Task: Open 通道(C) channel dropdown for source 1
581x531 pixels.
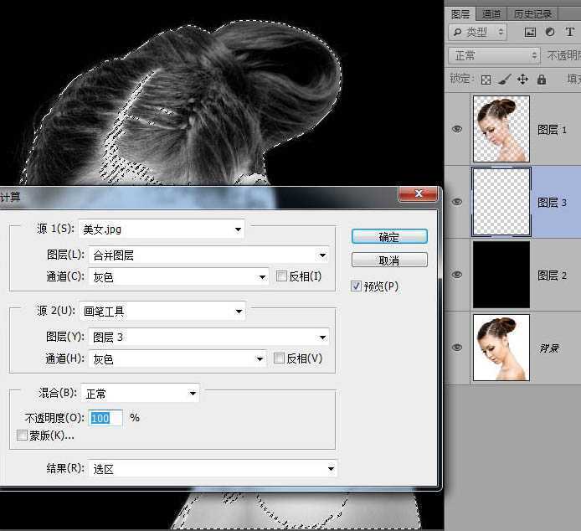Action: pos(178,277)
